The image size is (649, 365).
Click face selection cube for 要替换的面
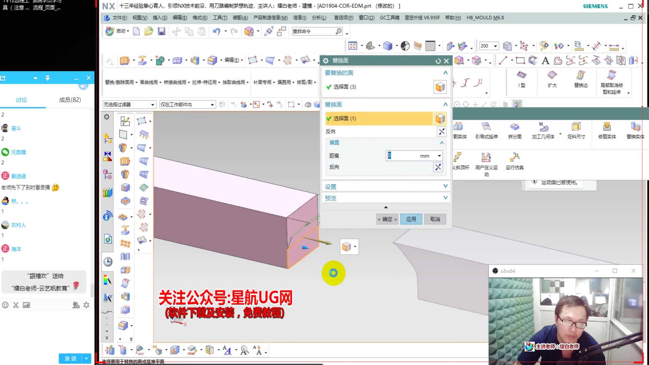click(440, 87)
